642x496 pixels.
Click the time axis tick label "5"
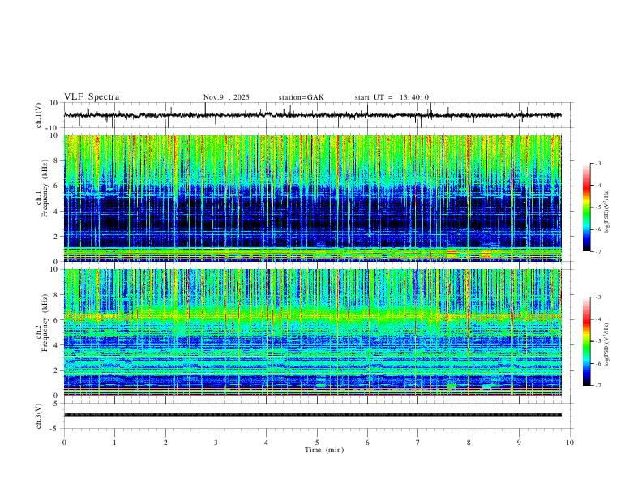[317, 443]
